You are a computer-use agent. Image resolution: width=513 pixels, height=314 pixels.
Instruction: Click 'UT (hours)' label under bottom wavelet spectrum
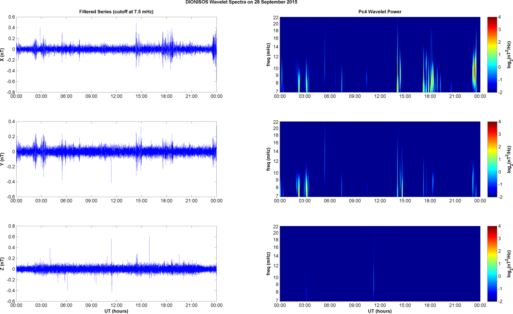[380, 311]
